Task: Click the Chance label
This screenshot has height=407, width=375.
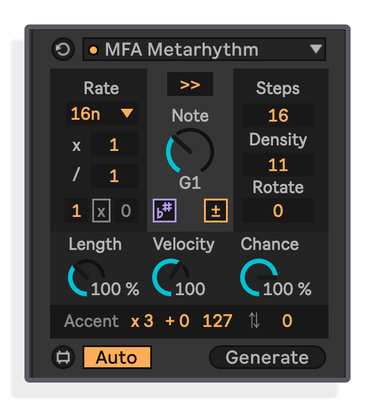Action: click(270, 244)
